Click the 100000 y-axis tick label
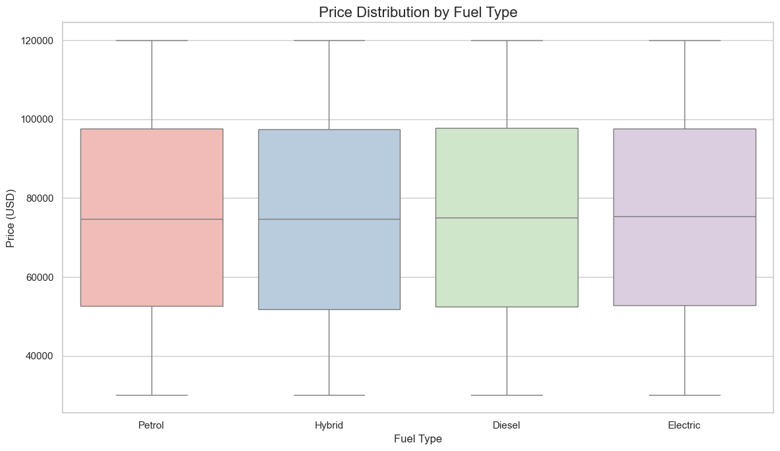Screen dimensions: 780x451 [x=37, y=119]
